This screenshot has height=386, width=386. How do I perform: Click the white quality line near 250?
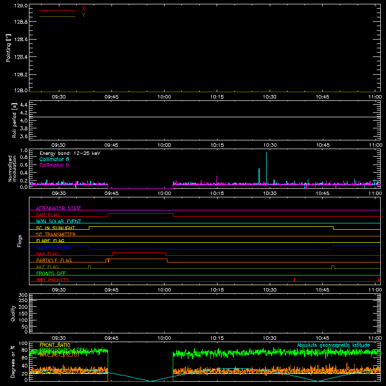coord(205,299)
